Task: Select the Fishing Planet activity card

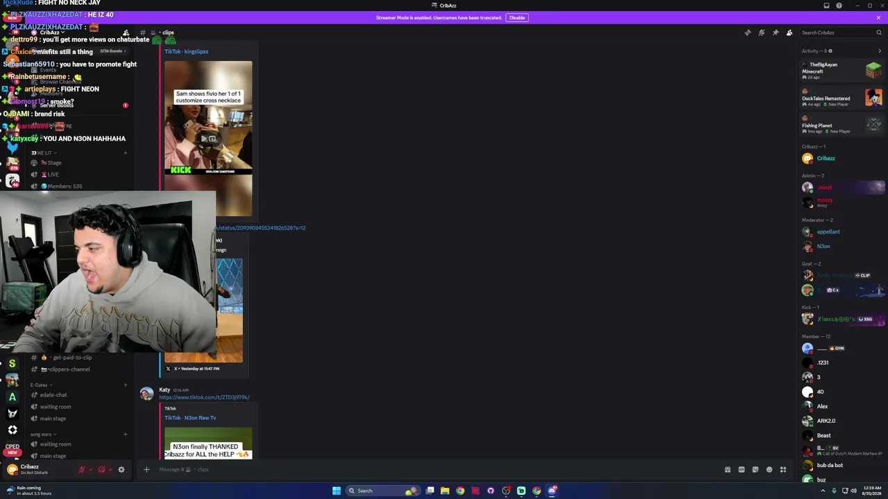Action: (x=842, y=125)
